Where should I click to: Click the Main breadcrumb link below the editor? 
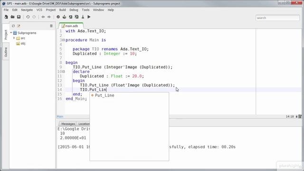[x=60, y=116]
